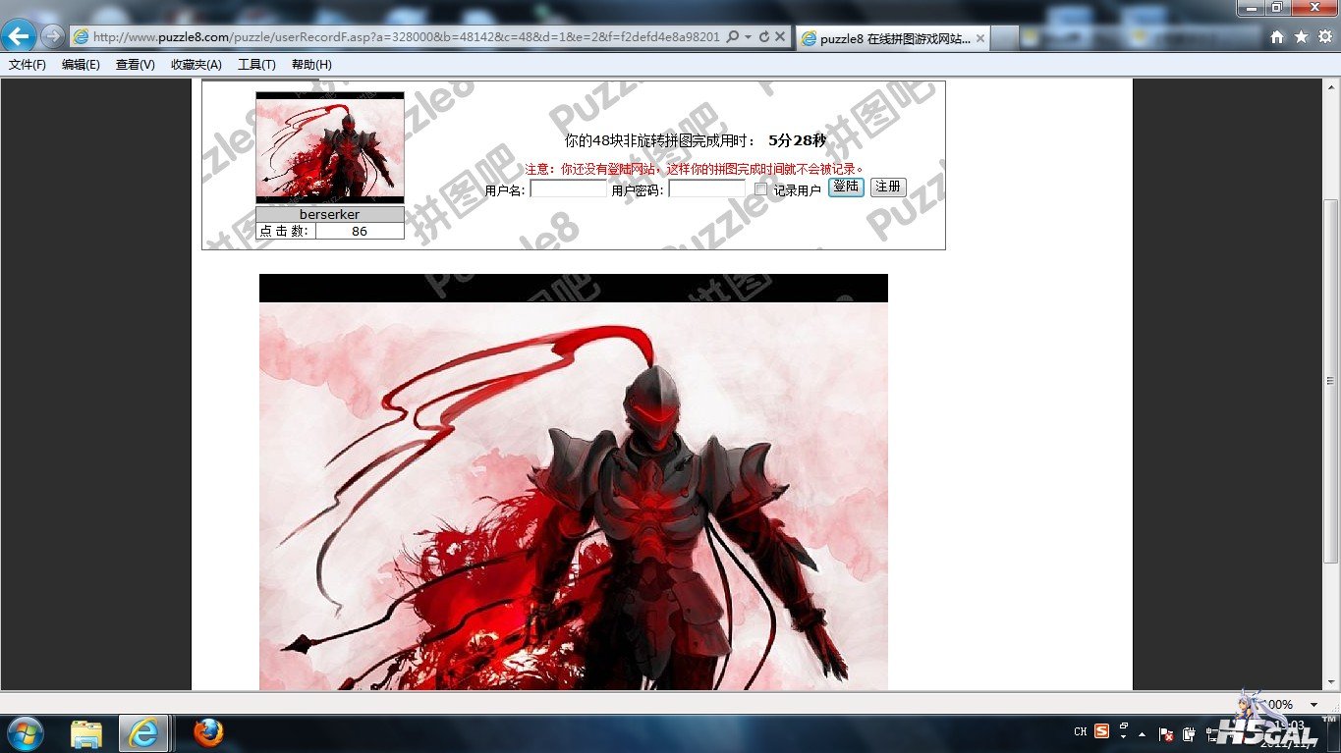Image resolution: width=1341 pixels, height=753 pixels.
Task: Enable the 记录用户 remember-user checkbox
Action: [760, 189]
